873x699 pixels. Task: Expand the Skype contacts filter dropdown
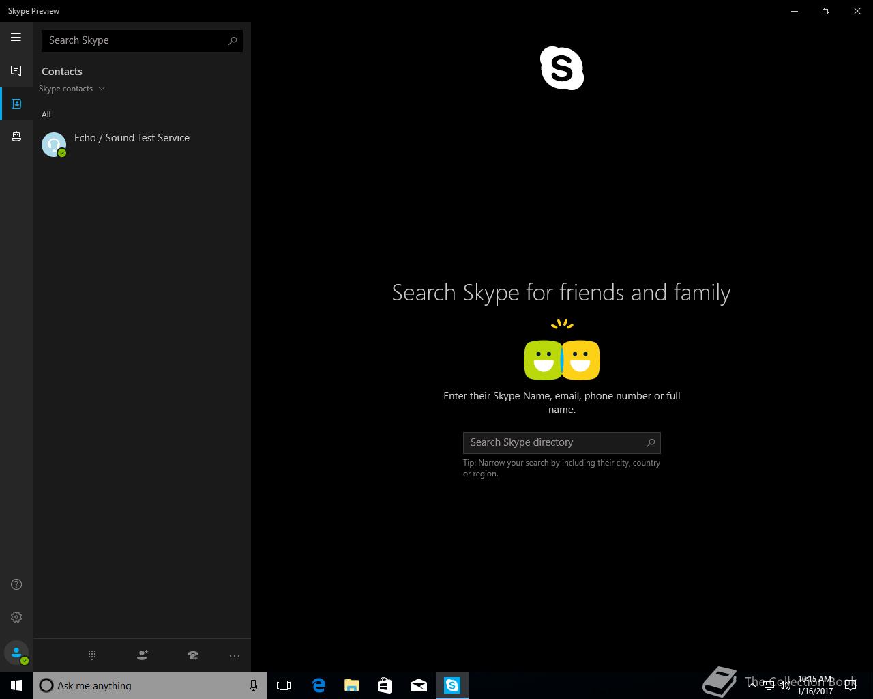coord(72,89)
